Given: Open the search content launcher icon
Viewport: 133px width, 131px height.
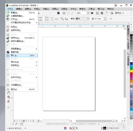Looking at the screenshot, I should click(58, 13).
